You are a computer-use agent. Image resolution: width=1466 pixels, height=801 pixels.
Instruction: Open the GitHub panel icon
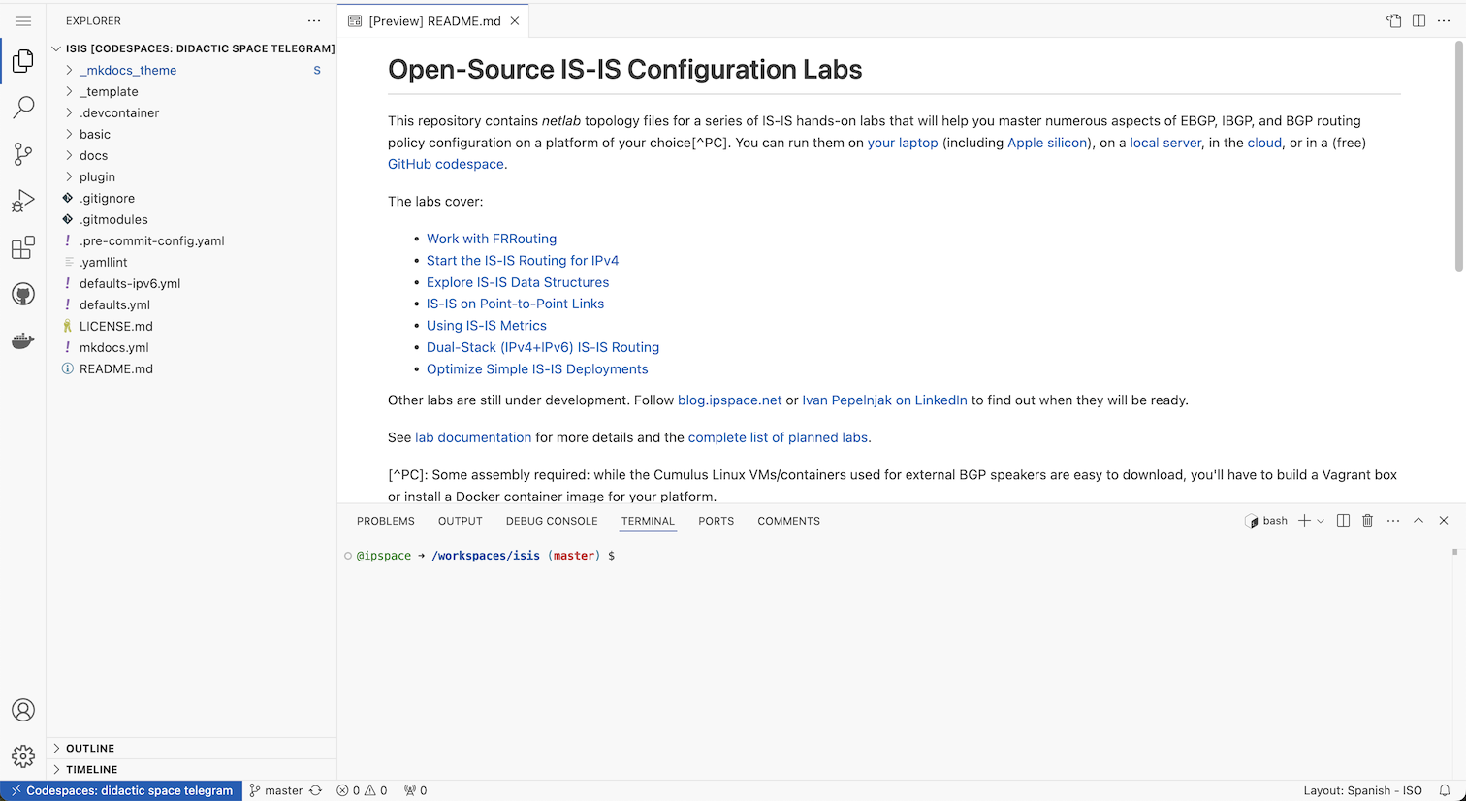pyautogui.click(x=23, y=295)
